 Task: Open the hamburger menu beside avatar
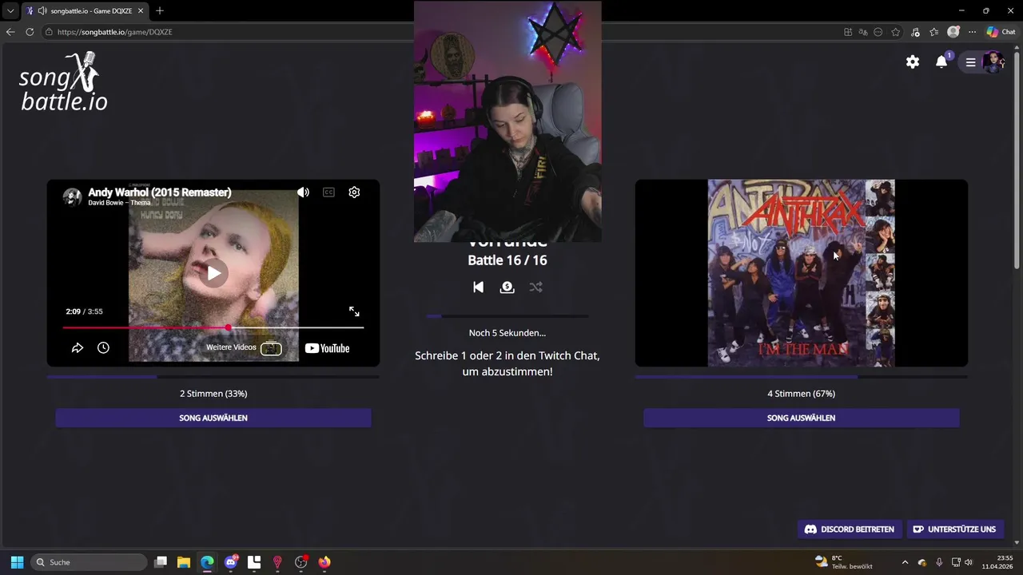(970, 62)
